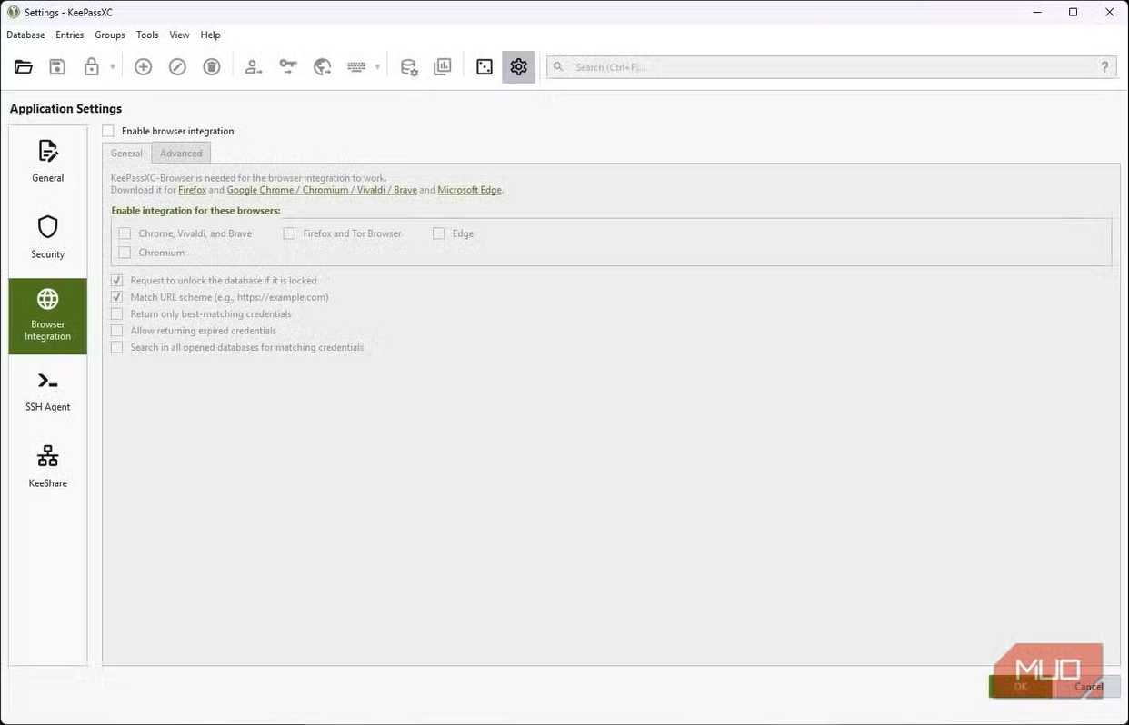Toggle Return only best-matching credentials
Screen dimensions: 1129x725
116,313
